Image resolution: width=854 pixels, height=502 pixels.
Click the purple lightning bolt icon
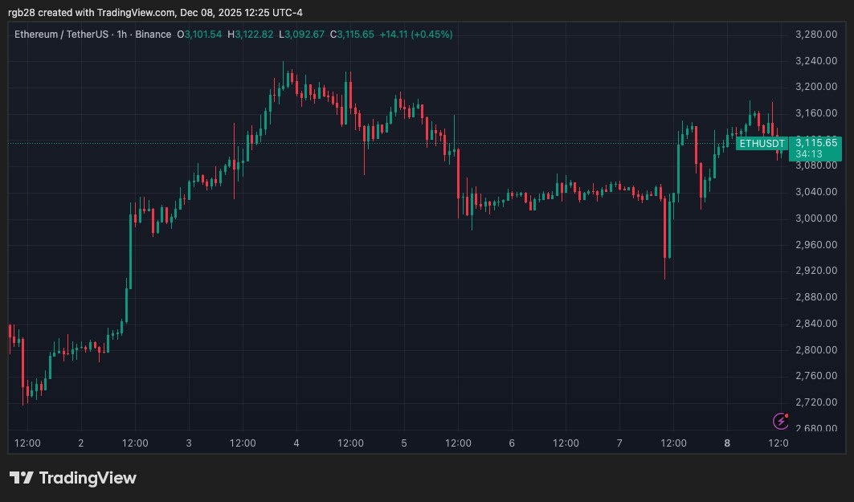click(780, 421)
